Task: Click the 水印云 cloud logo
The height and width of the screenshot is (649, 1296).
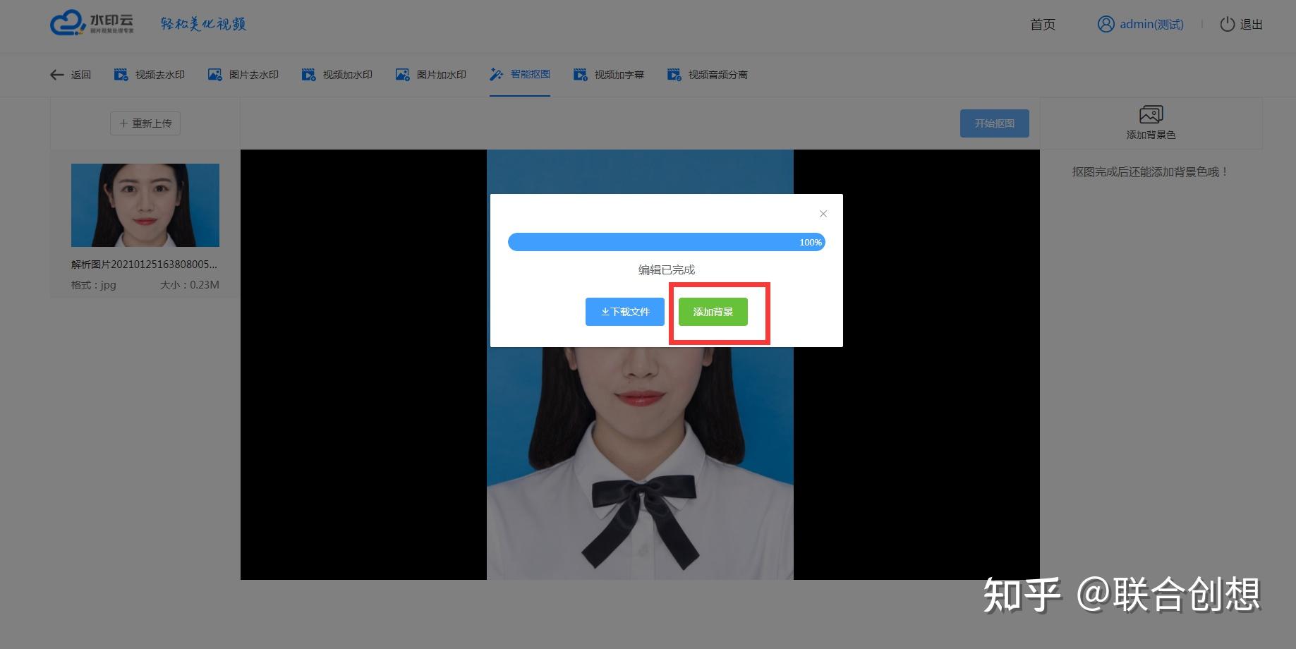Action: (x=92, y=23)
